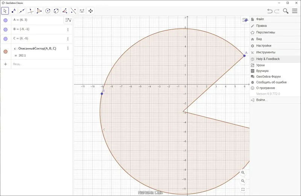Image resolution: width=301 pixels, height=196 pixels.
Task: Expand the Настройки menu section
Action: pyautogui.click(x=263, y=45)
